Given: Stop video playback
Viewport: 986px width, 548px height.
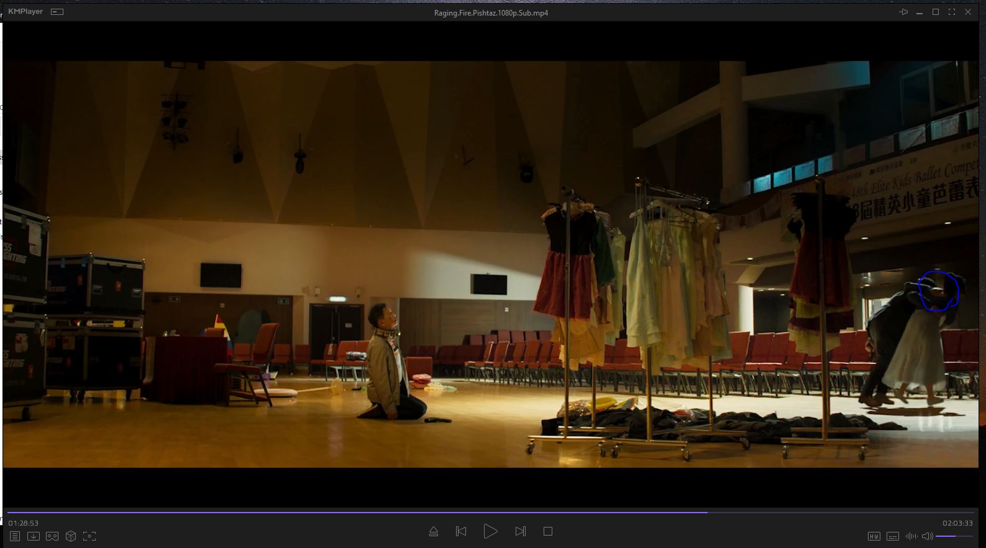Looking at the screenshot, I should pos(547,531).
